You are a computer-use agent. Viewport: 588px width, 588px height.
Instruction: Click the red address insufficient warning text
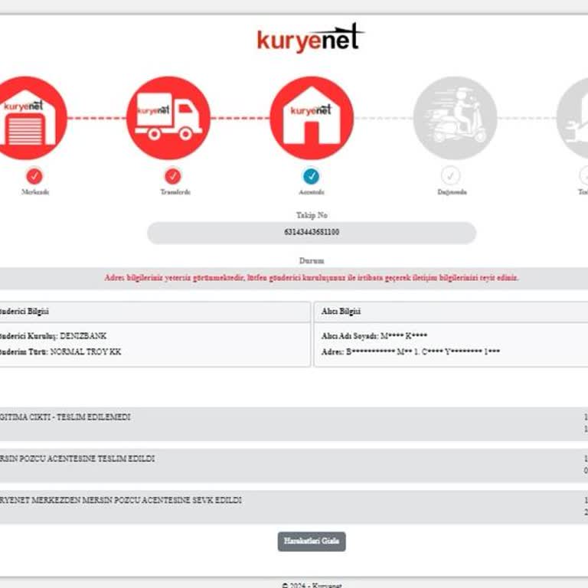pyautogui.click(x=312, y=278)
